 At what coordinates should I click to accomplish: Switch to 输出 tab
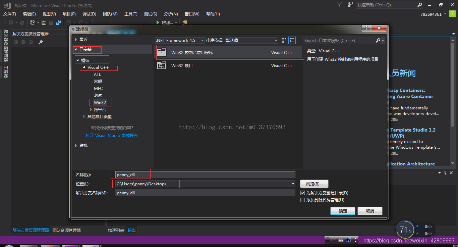coord(132,230)
